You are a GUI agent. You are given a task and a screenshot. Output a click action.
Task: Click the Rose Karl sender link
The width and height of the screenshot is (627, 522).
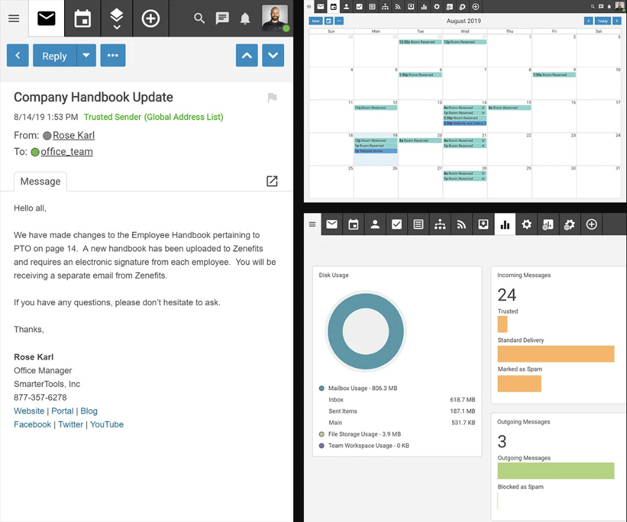73,135
